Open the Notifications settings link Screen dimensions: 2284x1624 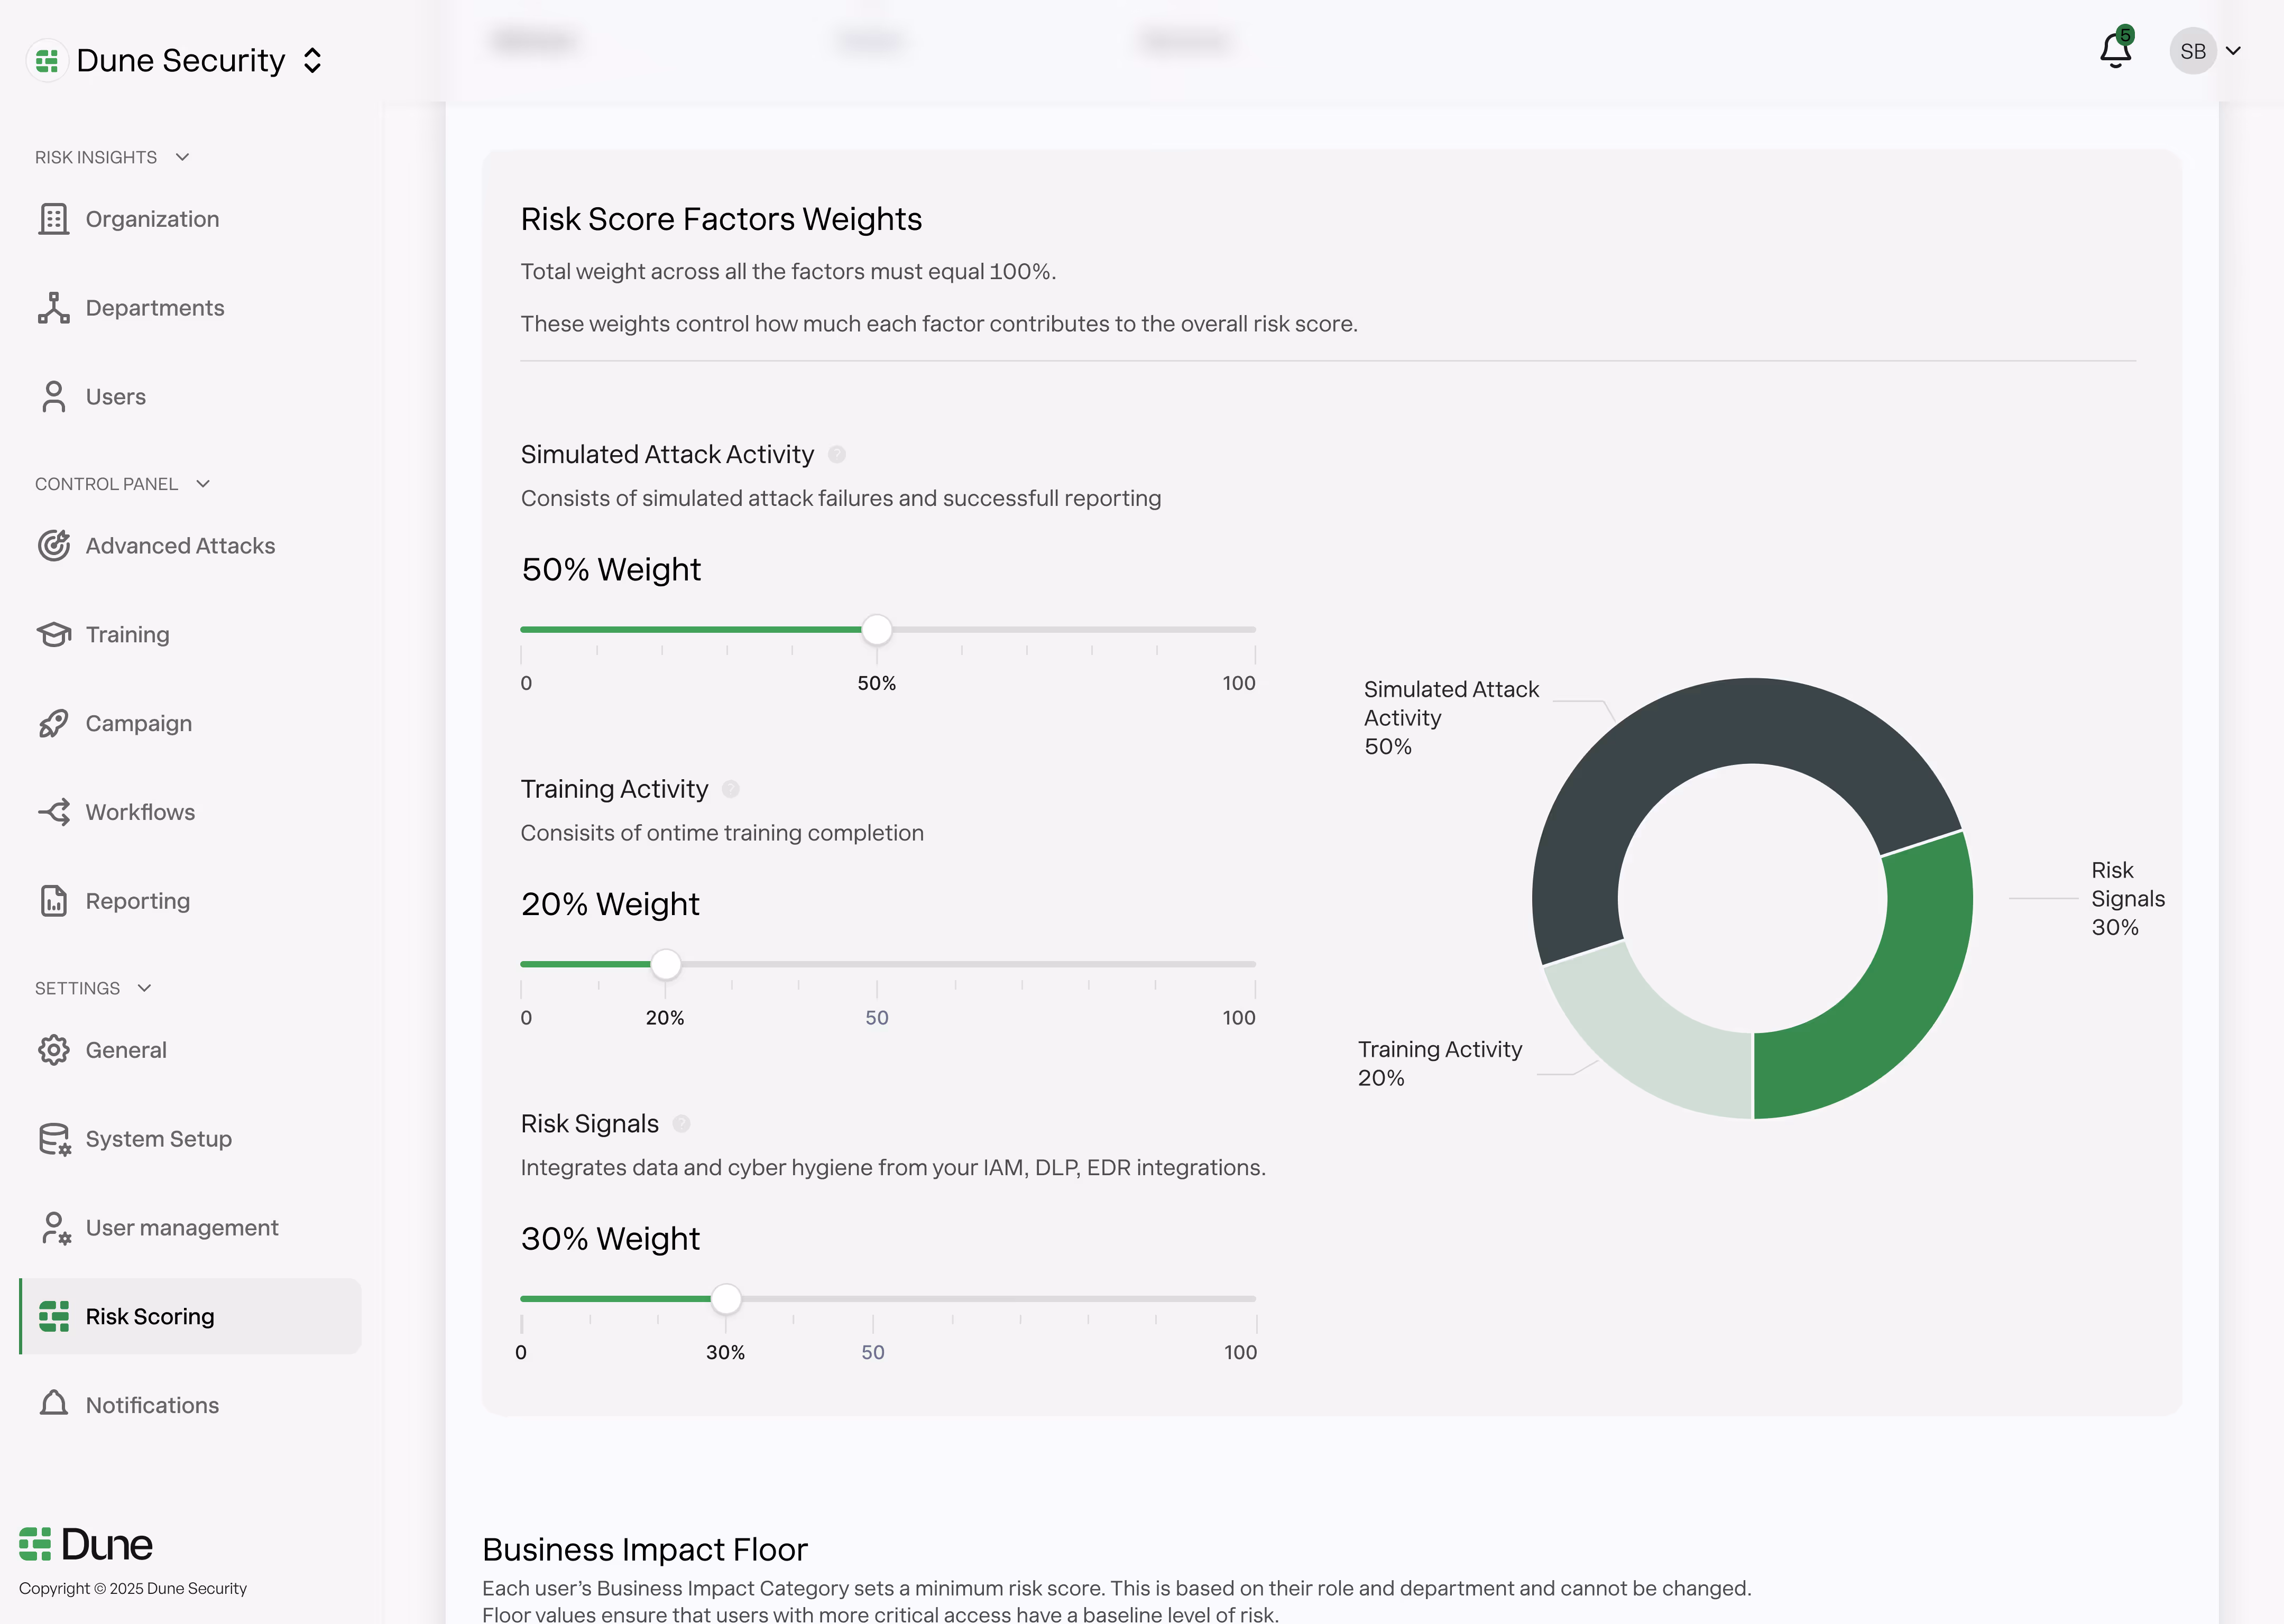point(152,1405)
